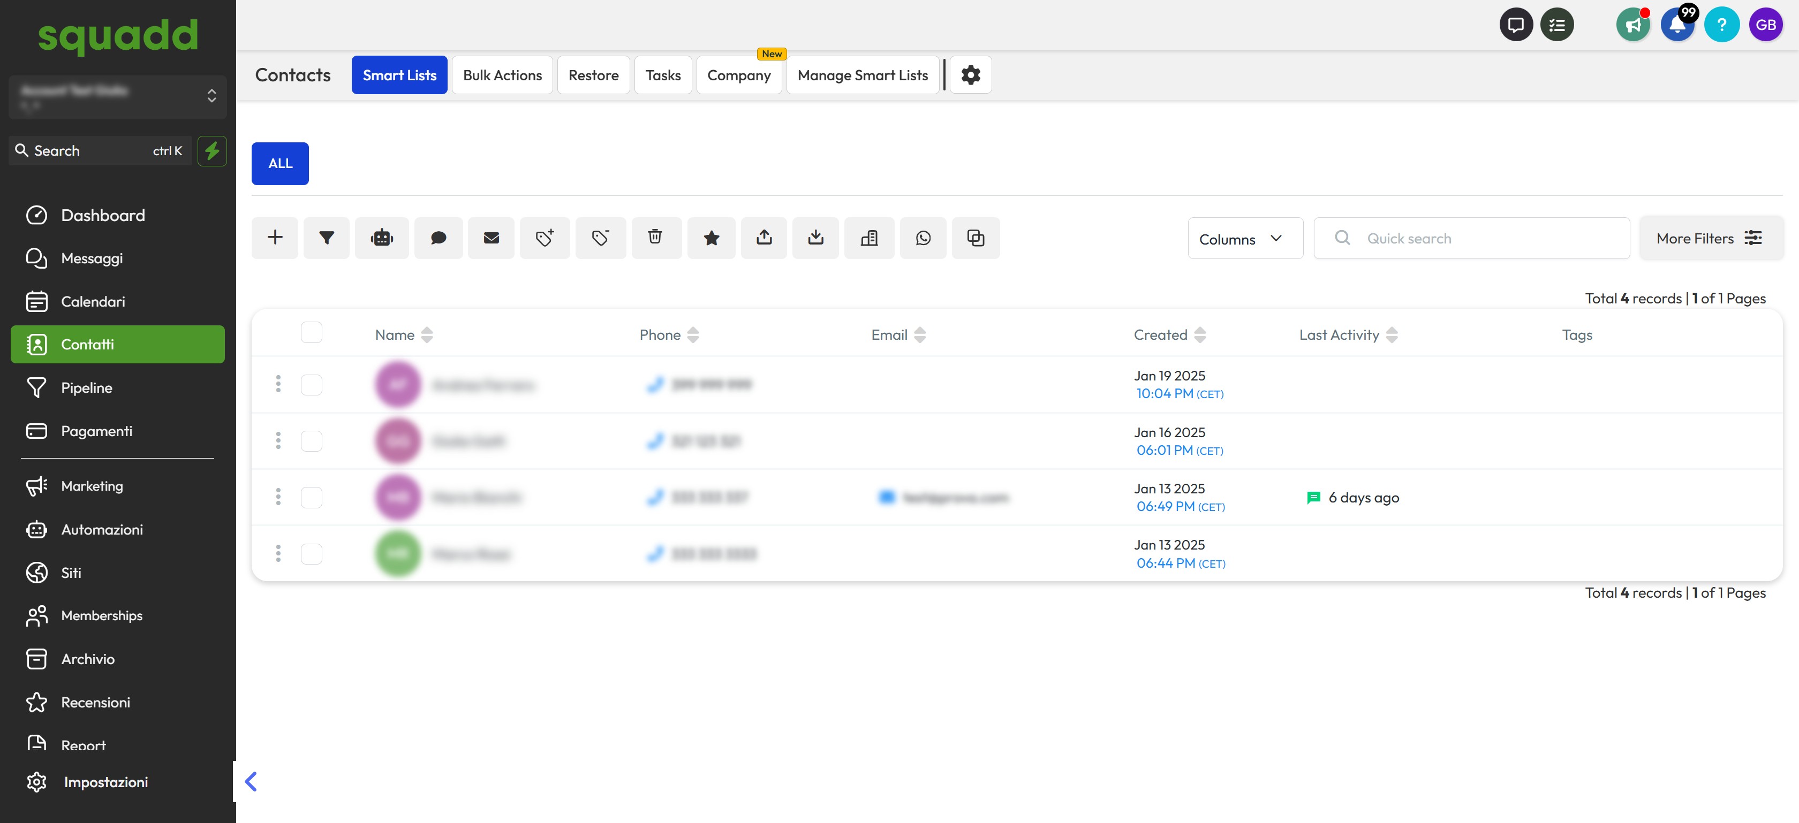Sort by Name column arrows
Screen dimensions: 1799x823
[427, 335]
